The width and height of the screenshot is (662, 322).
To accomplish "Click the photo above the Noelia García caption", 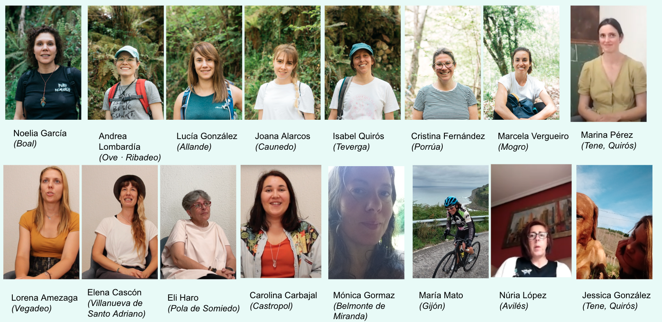I will coord(43,62).
